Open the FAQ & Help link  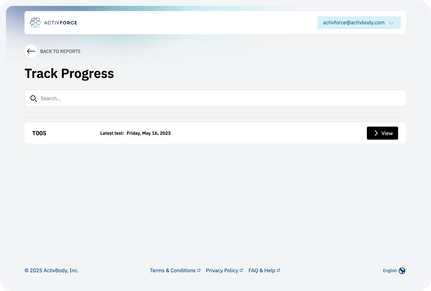click(262, 271)
